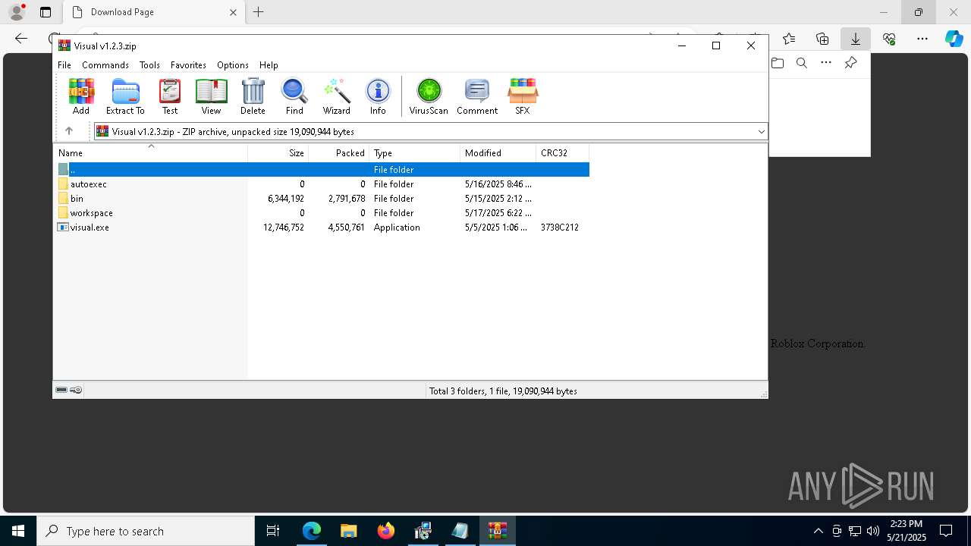Click the bin packed size 2,791,678

(x=347, y=198)
